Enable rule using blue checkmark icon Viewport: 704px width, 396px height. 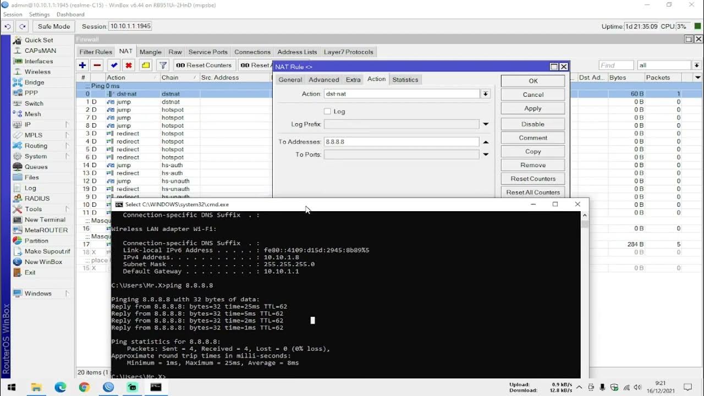(114, 65)
